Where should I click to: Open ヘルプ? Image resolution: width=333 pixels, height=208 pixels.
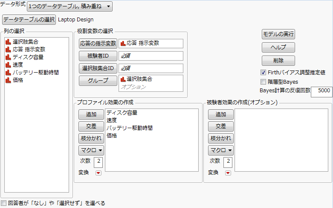pos(278,47)
